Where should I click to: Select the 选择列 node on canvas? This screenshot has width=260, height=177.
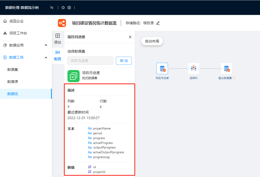pyautogui.click(x=194, y=69)
